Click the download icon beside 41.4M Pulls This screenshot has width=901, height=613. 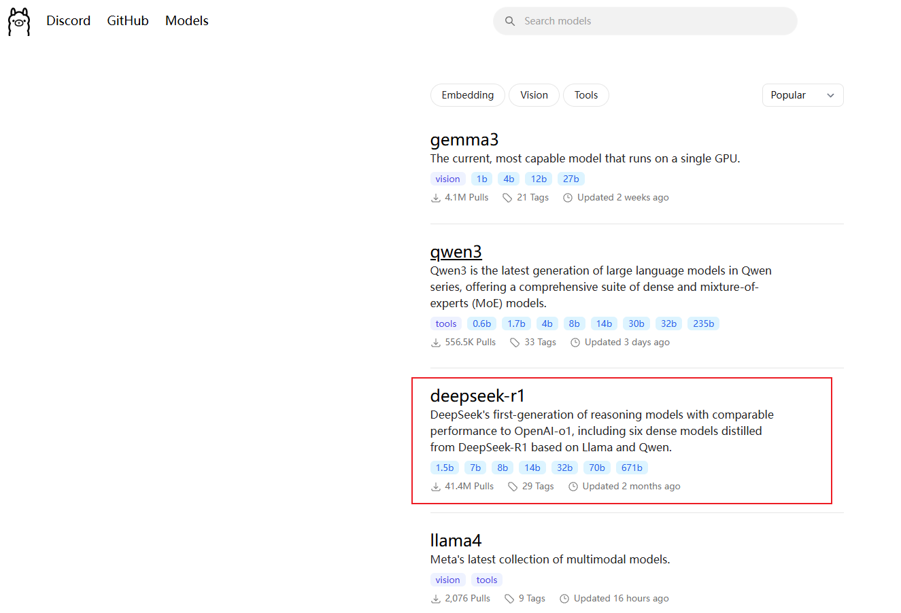click(436, 487)
